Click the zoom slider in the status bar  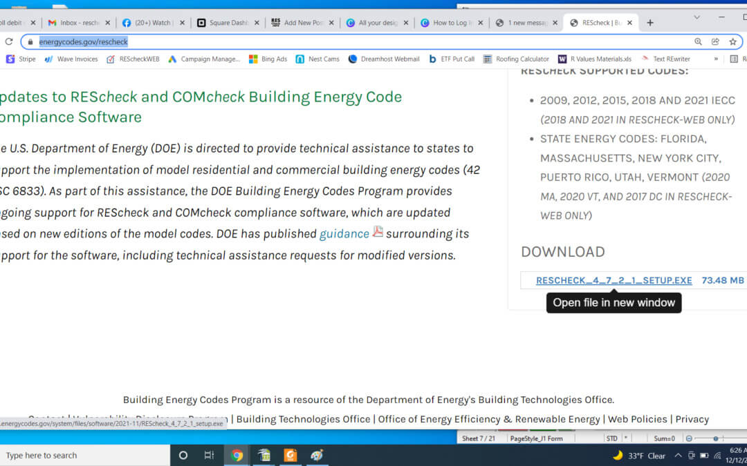(x=715, y=438)
